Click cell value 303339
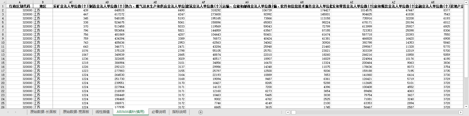Image resolution: width=469 pixels, height=116 pixels. (352, 51)
